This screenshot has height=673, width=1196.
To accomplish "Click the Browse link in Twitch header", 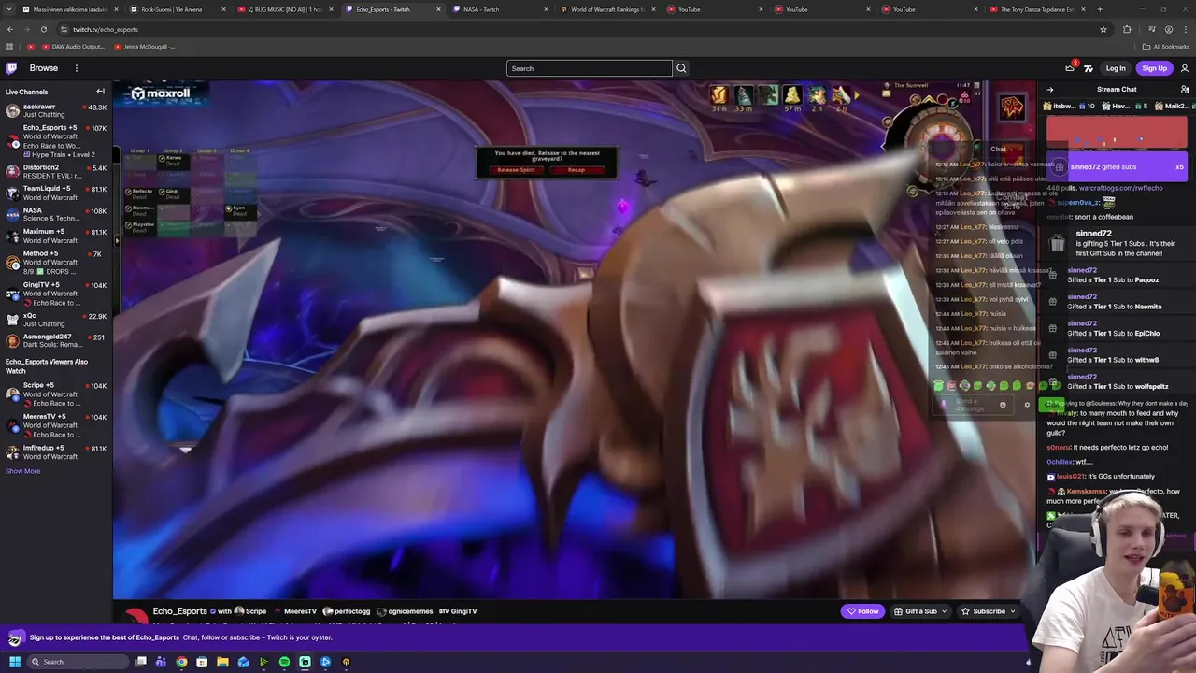I will (x=44, y=68).
